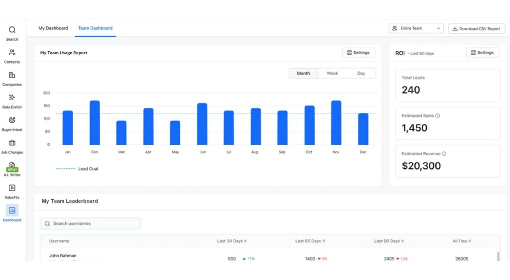510x280 pixels.
Task: Open Settings for the ROI panel
Action: point(482,53)
